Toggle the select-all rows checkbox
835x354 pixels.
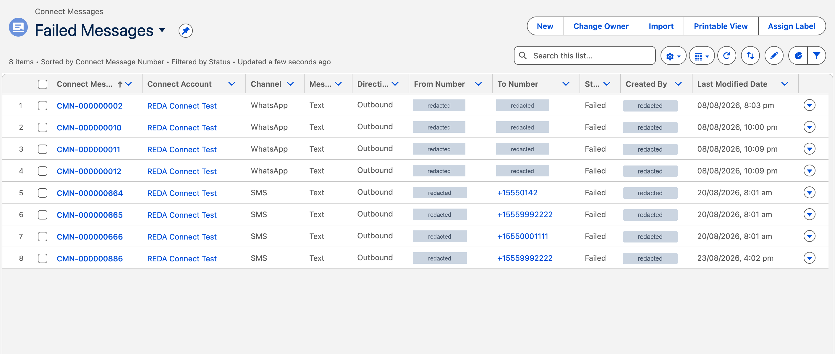coord(43,84)
